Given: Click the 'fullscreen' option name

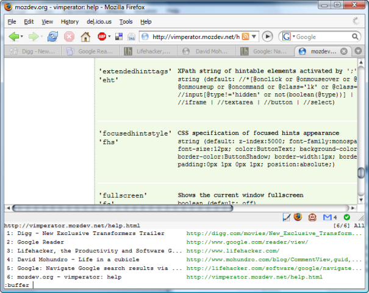Looking at the screenshot, I should [x=123, y=195].
